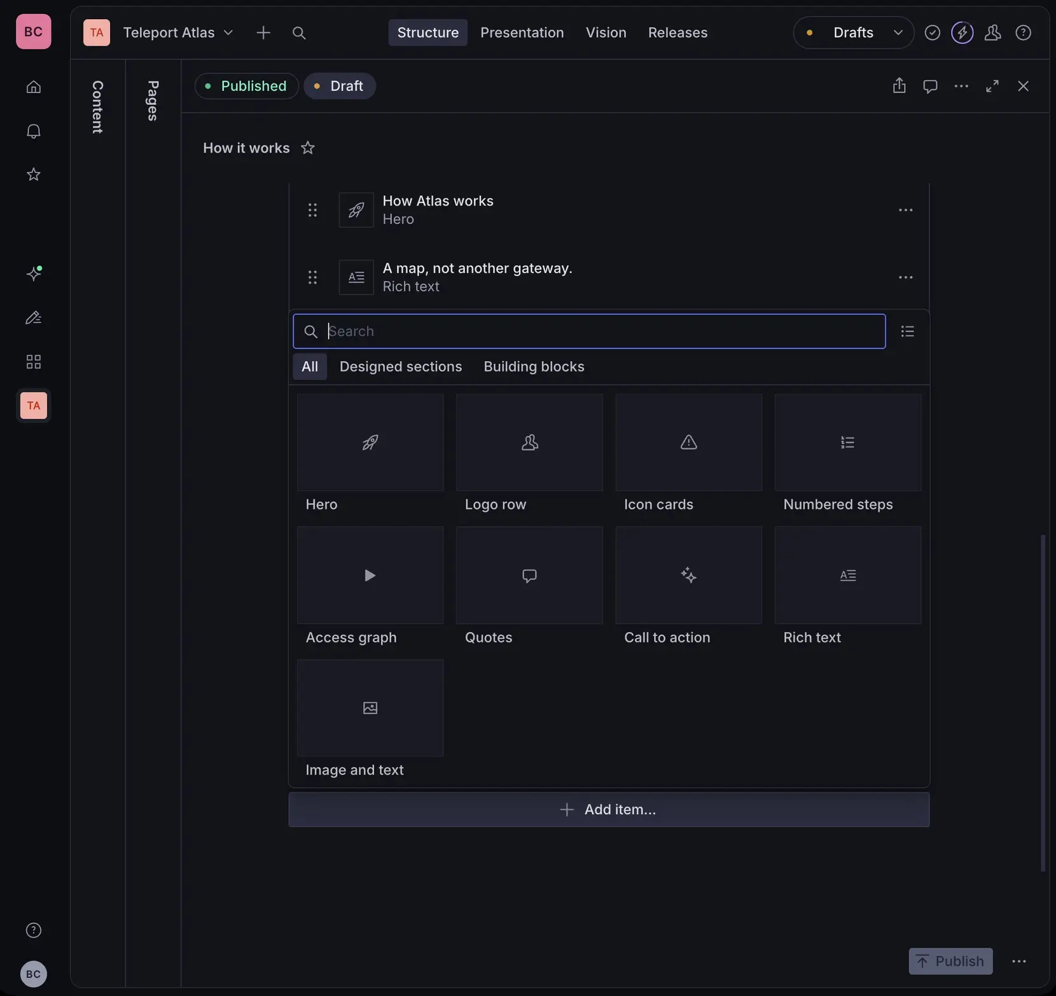
Task: Choose the Icon cards block thumbnail
Action: [x=689, y=443]
